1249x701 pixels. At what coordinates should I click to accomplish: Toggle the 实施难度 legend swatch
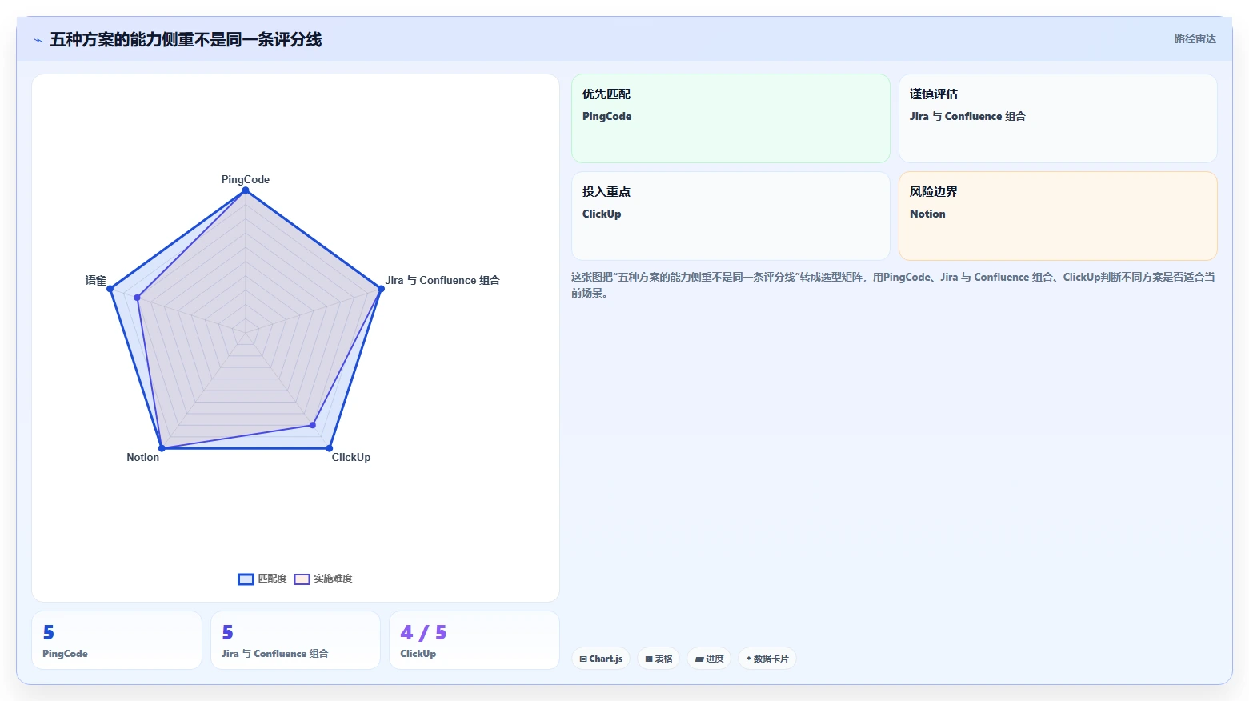(x=302, y=579)
